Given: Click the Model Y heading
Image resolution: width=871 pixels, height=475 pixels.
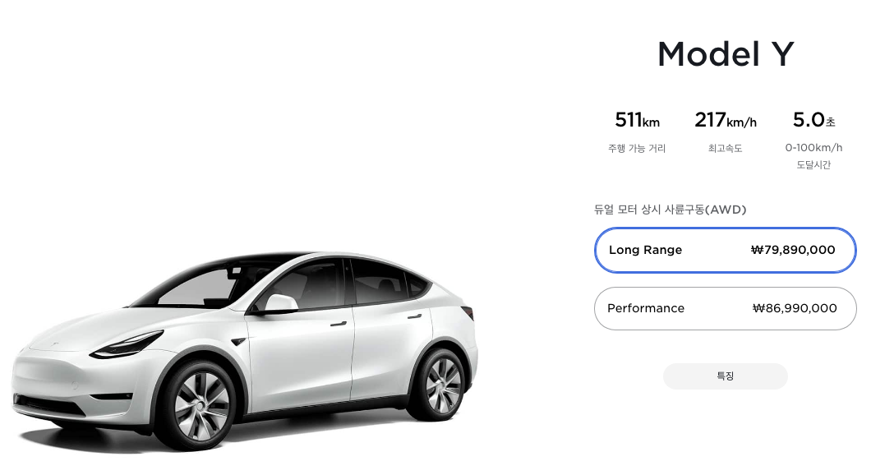Looking at the screenshot, I should [x=726, y=54].
